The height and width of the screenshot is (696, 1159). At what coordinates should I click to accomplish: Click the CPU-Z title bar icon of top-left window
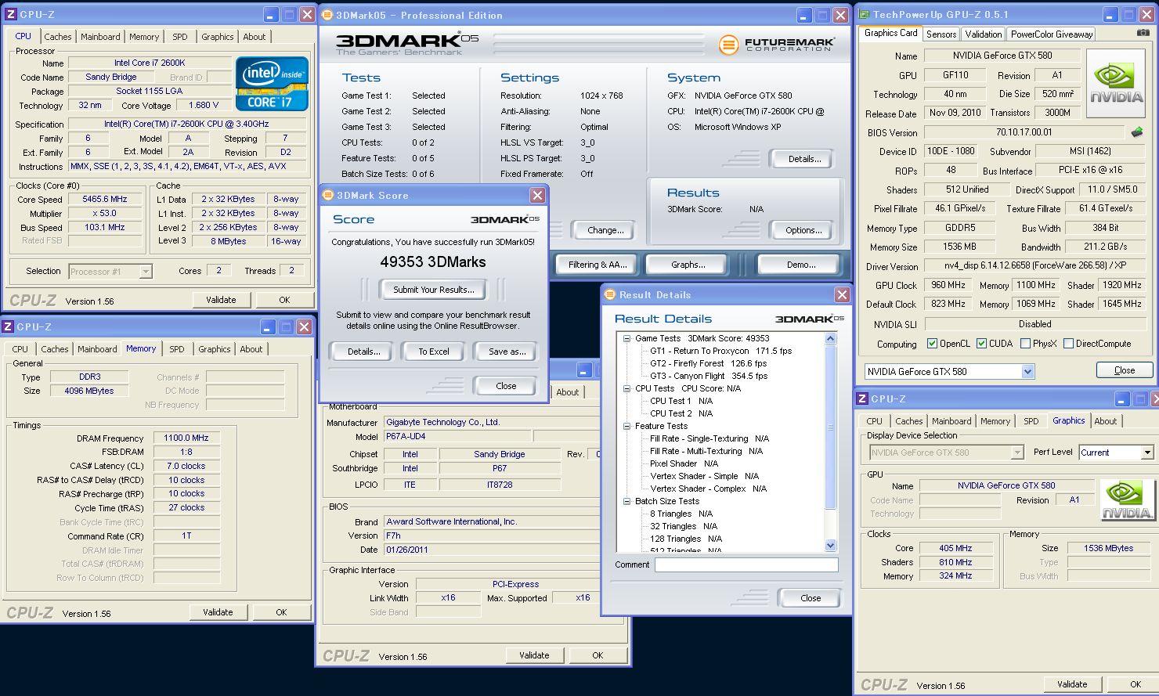[x=10, y=14]
